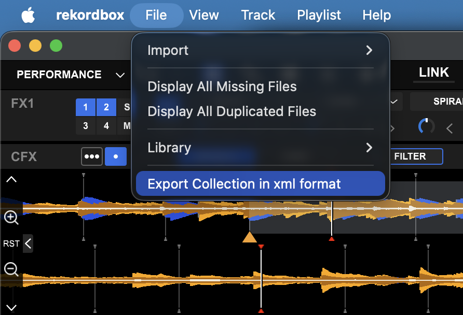
Task: Click the lower deck red playhead marker
Action: [261, 246]
